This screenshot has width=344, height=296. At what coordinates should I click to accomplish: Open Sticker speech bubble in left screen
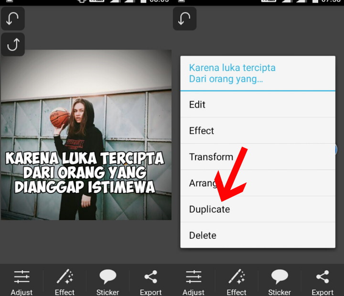(x=107, y=283)
